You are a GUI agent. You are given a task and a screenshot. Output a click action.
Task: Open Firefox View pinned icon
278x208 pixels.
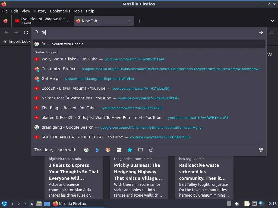(x=5, y=21)
